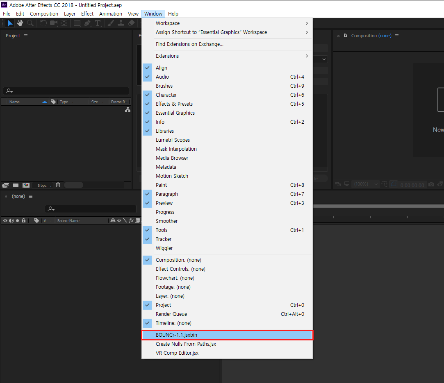Select the Pan Behind anchor tool
Screen dimensions: 444x383
click(x=64, y=23)
